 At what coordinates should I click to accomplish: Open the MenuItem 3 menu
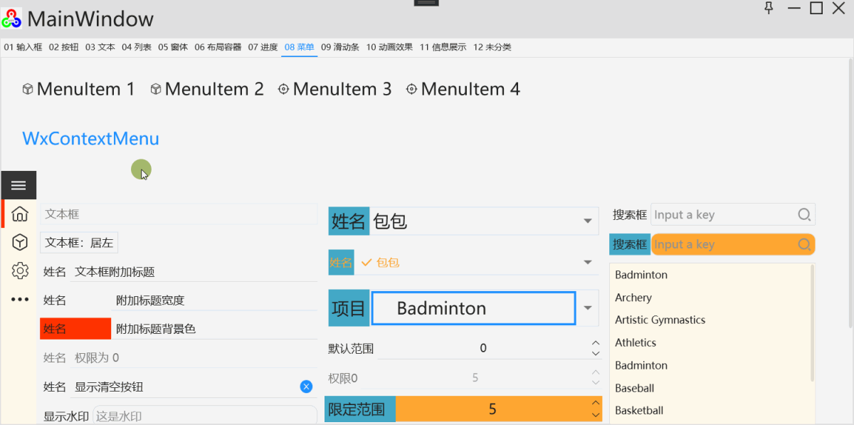(x=334, y=89)
